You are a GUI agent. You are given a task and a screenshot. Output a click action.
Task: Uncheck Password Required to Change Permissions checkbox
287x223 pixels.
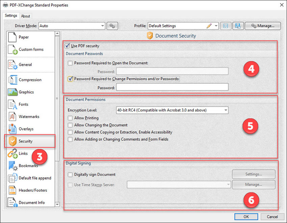click(70, 79)
